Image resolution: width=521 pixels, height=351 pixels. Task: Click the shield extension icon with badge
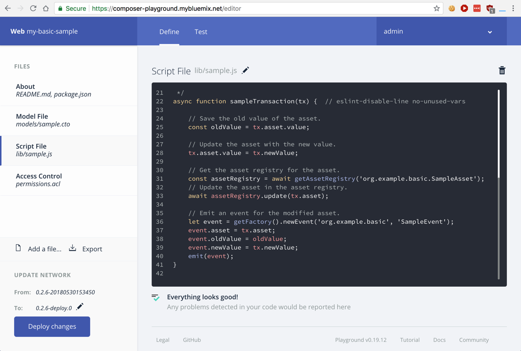click(490, 9)
